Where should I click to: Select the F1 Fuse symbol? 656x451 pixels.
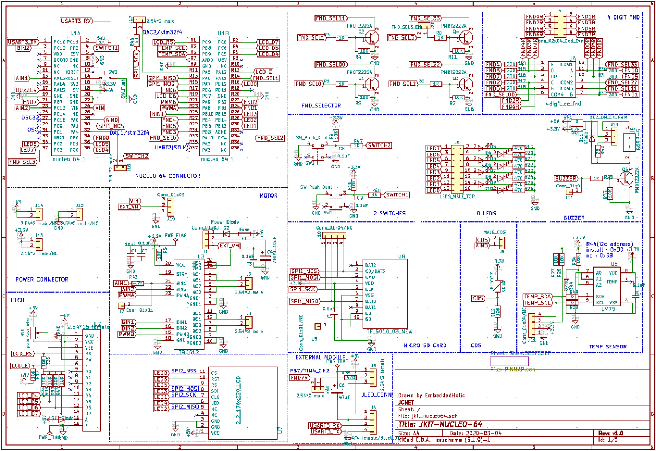[244, 233]
